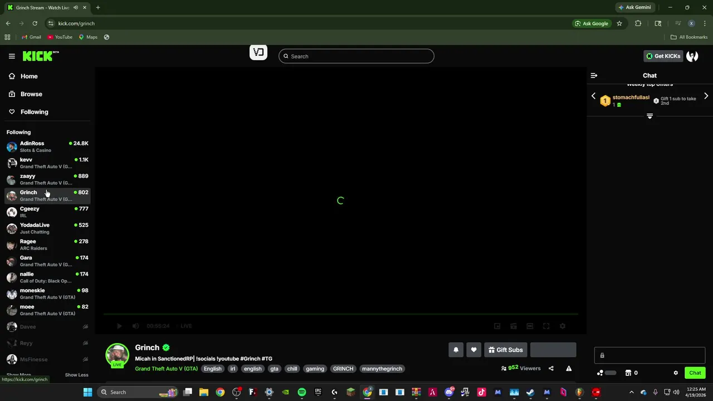The width and height of the screenshot is (713, 401).
Task: Open the user profile avatar menu
Action: click(x=692, y=56)
